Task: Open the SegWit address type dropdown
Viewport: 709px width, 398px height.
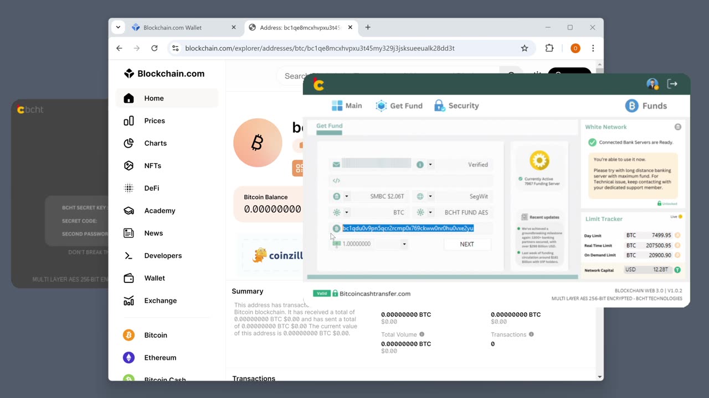Action: click(x=430, y=196)
